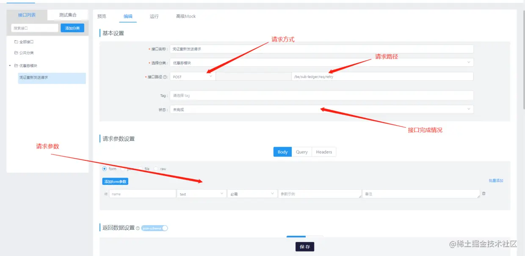The image size is (525, 256).
Task: Open the Tag selection dropdown
Action: click(321, 95)
